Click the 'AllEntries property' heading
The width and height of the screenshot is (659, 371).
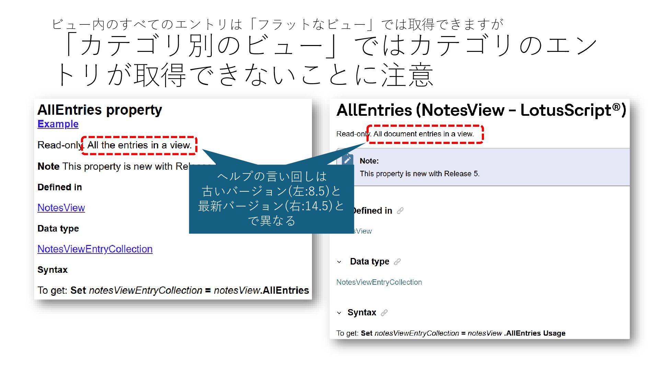click(x=100, y=110)
